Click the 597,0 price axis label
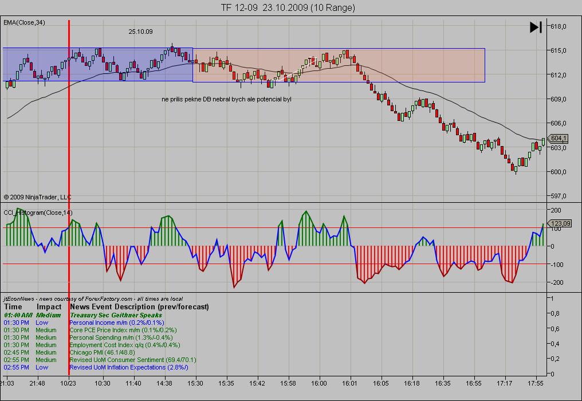The width and height of the screenshot is (582, 401). pyautogui.click(x=559, y=196)
